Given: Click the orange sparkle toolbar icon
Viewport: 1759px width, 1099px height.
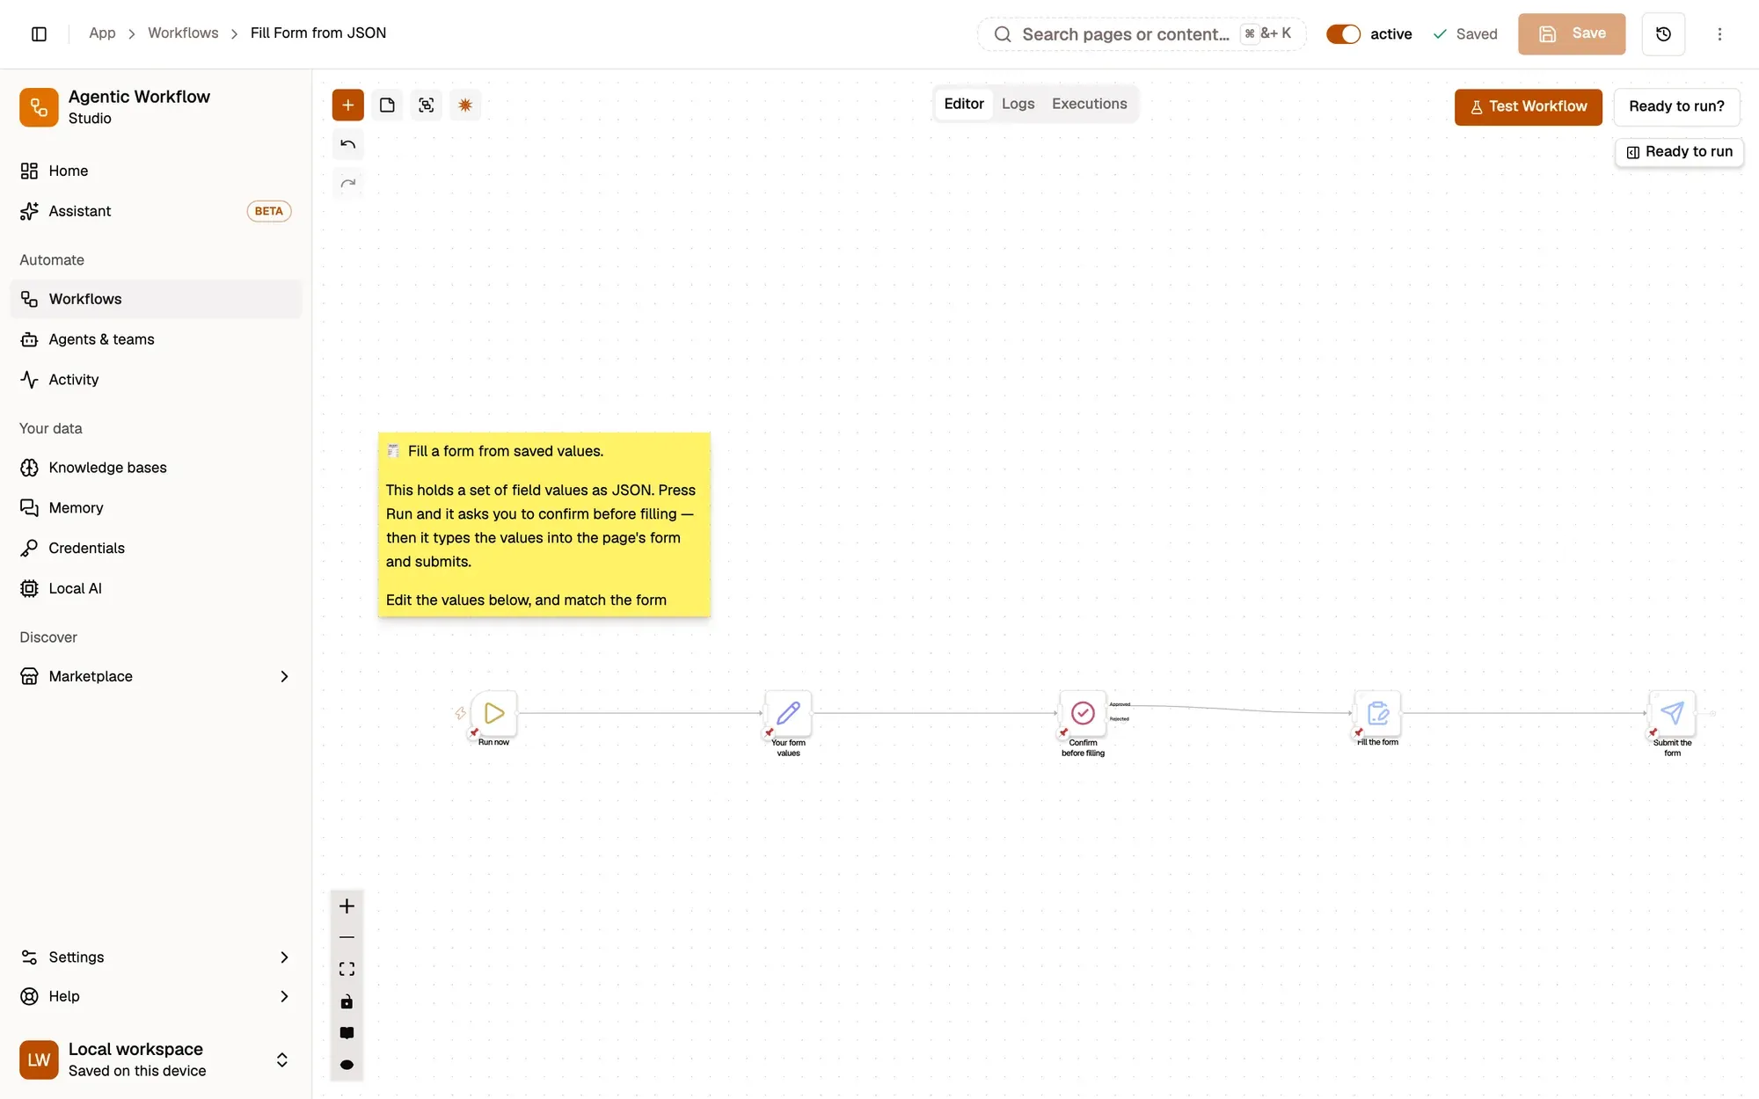Looking at the screenshot, I should click(465, 105).
